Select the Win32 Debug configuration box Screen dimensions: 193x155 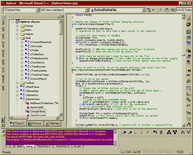[184, 10]
